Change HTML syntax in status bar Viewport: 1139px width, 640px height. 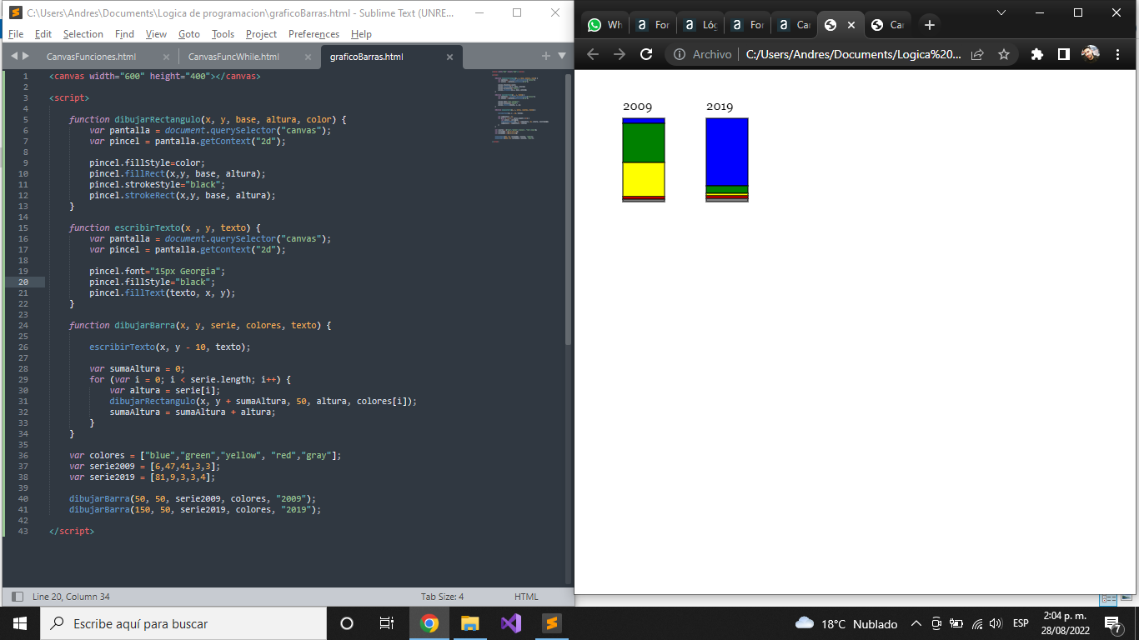coord(526,597)
